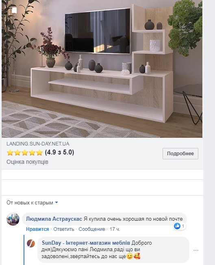Open the LANDING.SUN-DAY.NET.UA link
Screen dimensions: 215x265
click(x=38, y=144)
